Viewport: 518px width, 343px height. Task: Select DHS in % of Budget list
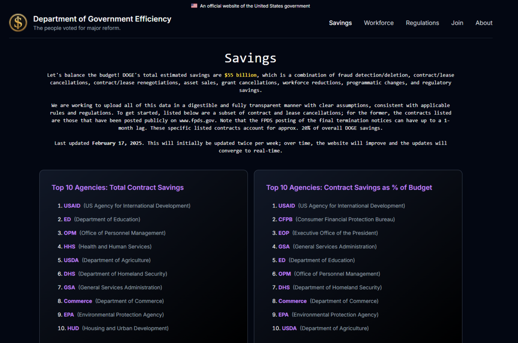click(x=284, y=287)
